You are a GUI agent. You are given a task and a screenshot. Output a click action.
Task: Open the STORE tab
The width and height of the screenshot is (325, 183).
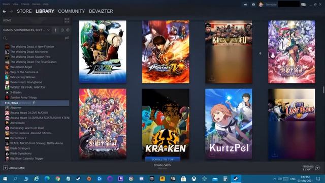[24, 11]
